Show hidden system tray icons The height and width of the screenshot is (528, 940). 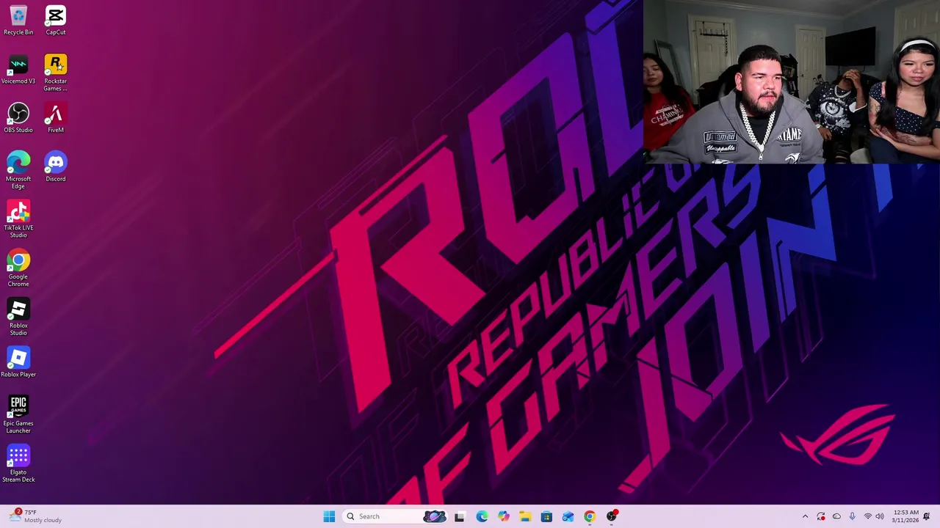(x=805, y=516)
